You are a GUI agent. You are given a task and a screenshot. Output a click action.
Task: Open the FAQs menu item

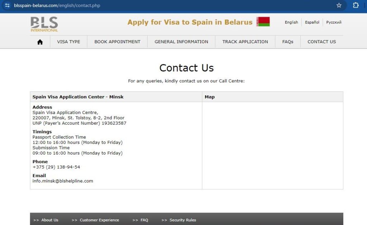point(288,41)
